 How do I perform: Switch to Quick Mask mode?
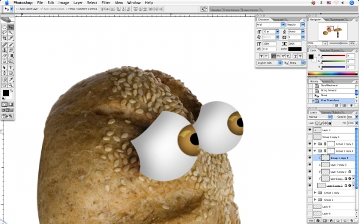(11, 105)
